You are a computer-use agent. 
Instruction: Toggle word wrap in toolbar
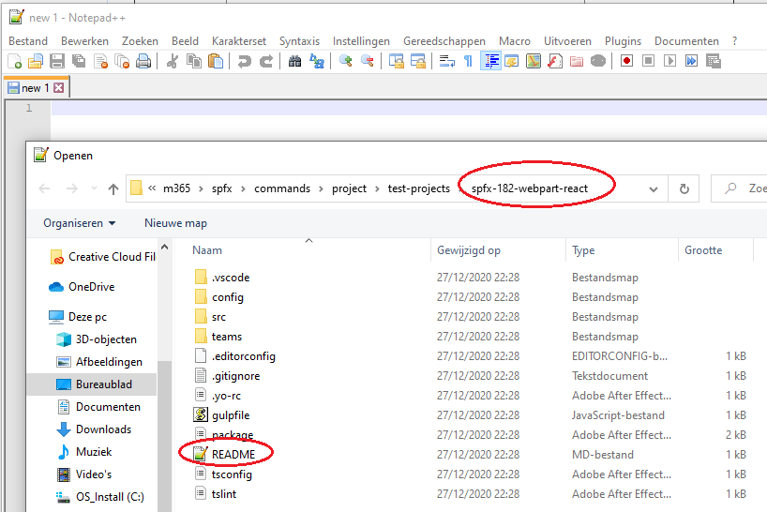[x=446, y=61]
